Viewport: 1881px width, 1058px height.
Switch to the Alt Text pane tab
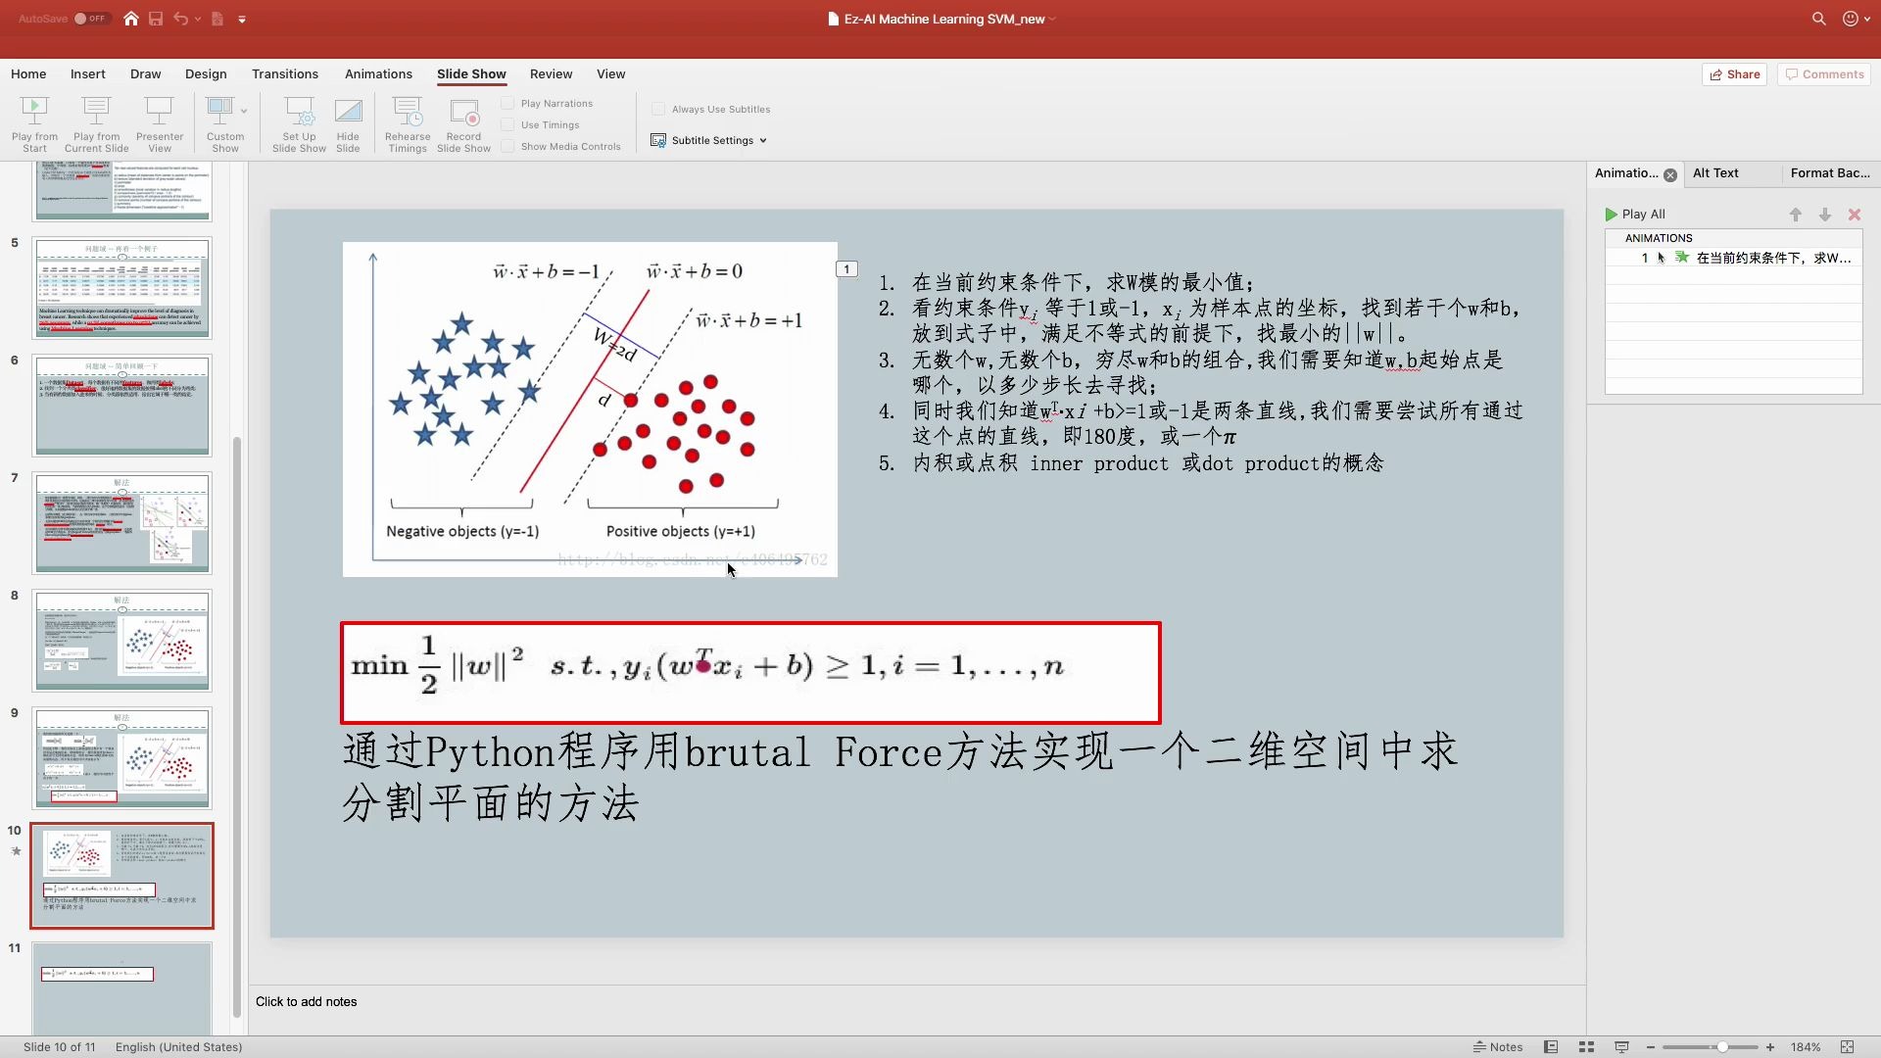[x=1716, y=172]
